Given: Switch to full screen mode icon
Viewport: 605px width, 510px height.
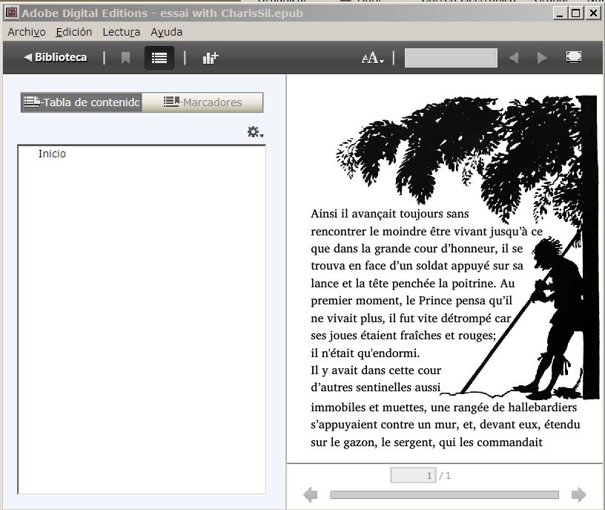Looking at the screenshot, I should pos(574,57).
